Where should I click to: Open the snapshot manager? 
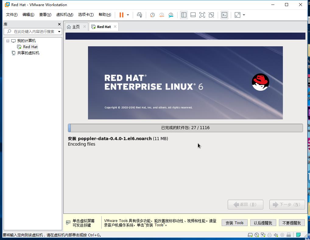pos(171,15)
